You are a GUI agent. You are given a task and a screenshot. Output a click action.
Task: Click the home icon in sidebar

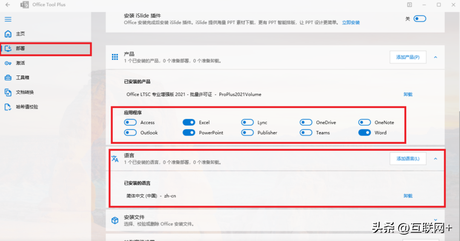(x=8, y=34)
